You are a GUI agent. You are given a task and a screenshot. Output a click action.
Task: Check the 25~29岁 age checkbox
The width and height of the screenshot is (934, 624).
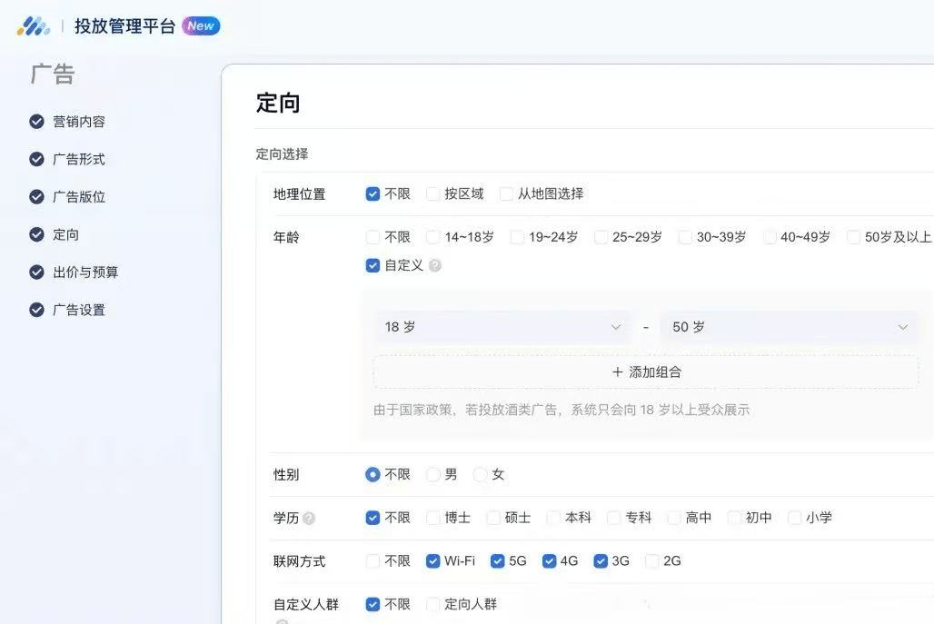[x=601, y=237]
